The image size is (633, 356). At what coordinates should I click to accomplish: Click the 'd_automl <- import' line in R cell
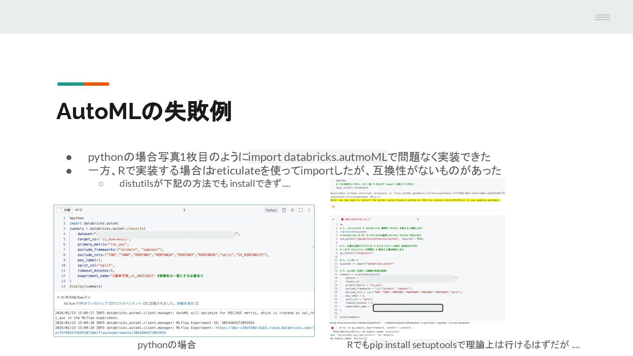pos(367,263)
